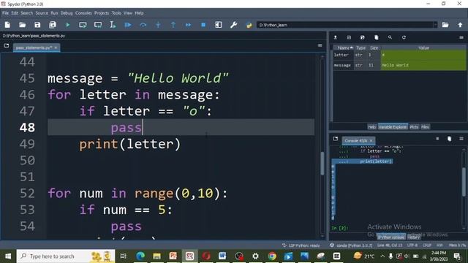The image size is (468, 263).
Task: Open Google Chrome from the taskbar
Action: click(272, 256)
